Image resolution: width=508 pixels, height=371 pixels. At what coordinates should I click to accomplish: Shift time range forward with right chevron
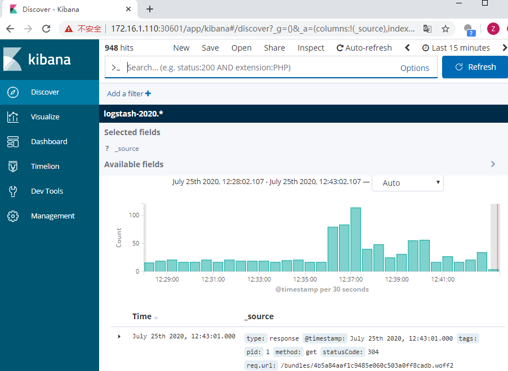pyautogui.click(x=504, y=48)
